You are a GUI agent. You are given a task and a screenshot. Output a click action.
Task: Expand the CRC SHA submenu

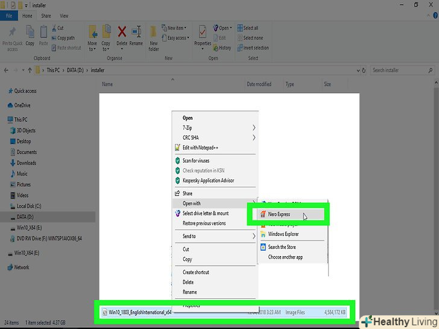(x=215, y=137)
